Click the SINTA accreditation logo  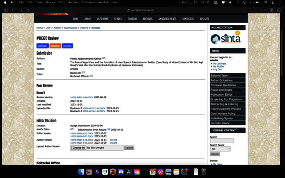[225, 39]
